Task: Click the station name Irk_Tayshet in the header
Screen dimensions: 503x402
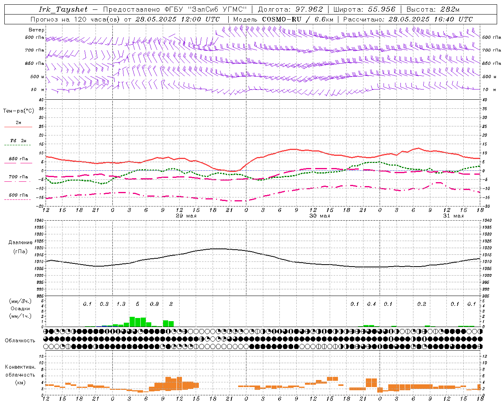Action: [x=63, y=9]
